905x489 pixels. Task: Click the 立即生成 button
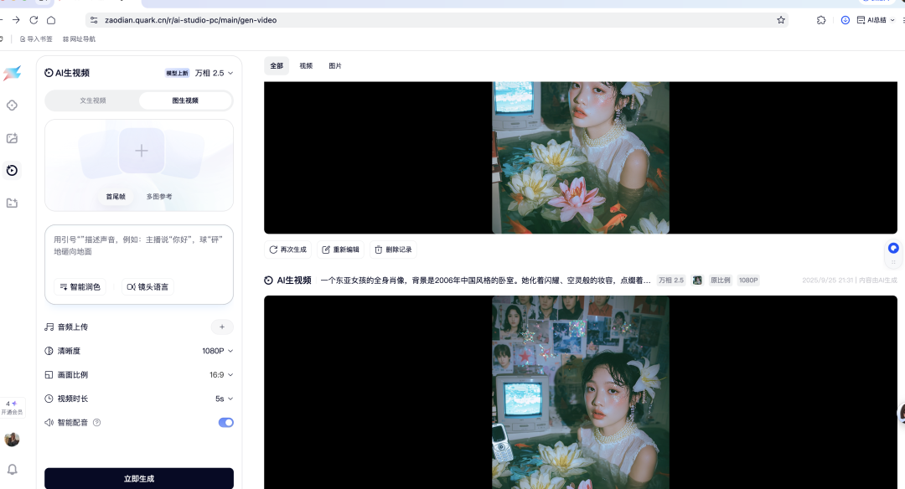tap(139, 479)
